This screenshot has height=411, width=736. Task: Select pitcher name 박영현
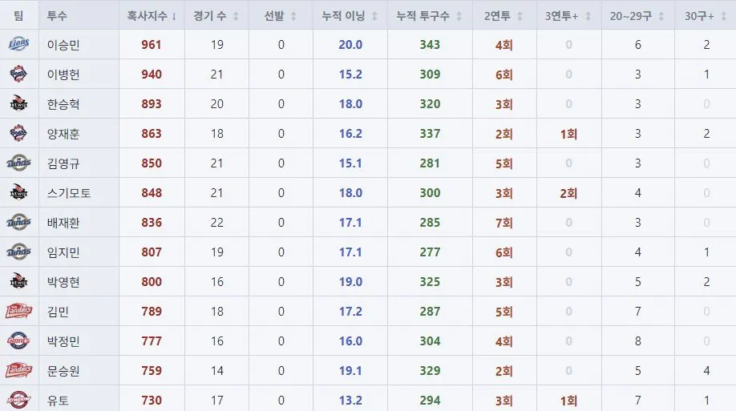tap(63, 281)
